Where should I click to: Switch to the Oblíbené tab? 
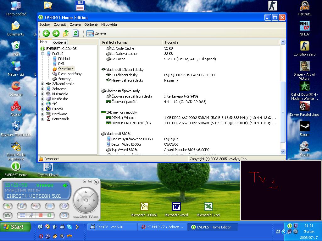60,42
